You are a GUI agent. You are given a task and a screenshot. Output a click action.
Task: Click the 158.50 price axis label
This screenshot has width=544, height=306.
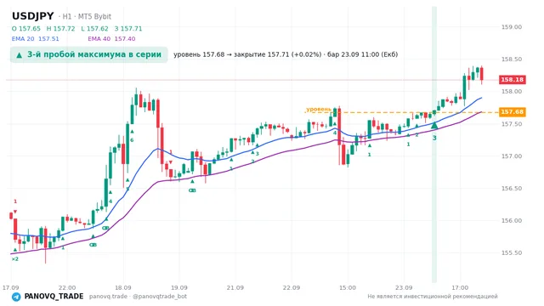(x=512, y=59)
